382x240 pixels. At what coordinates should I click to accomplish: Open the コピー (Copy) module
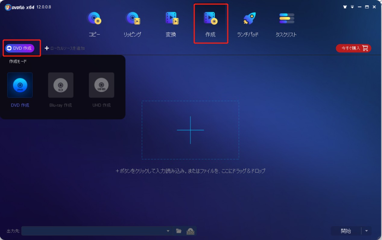click(x=94, y=24)
